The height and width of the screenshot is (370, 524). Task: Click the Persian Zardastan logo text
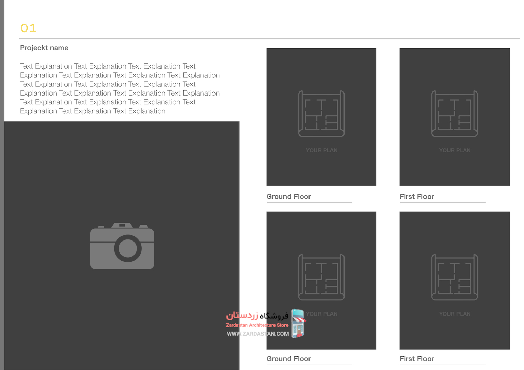(x=257, y=316)
